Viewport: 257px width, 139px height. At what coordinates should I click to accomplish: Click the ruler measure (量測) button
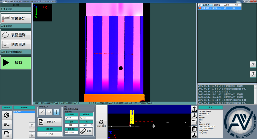click(x=86, y=131)
